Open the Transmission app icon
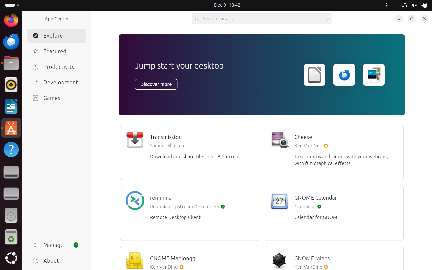 pos(135,140)
